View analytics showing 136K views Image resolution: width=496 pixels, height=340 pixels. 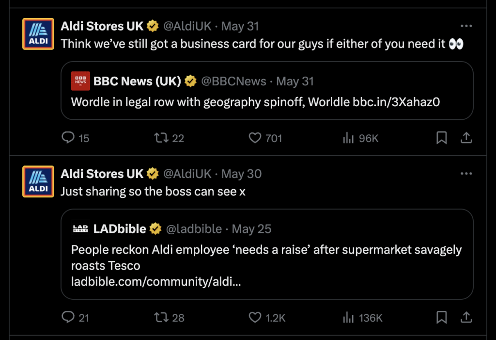[x=348, y=318]
